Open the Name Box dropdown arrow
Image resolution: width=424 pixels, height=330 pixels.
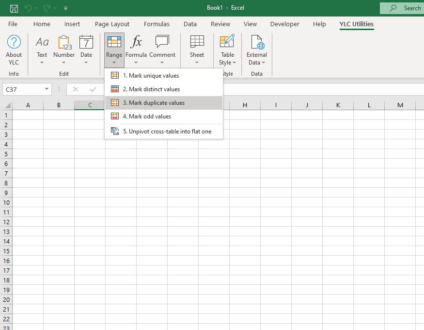(x=47, y=89)
